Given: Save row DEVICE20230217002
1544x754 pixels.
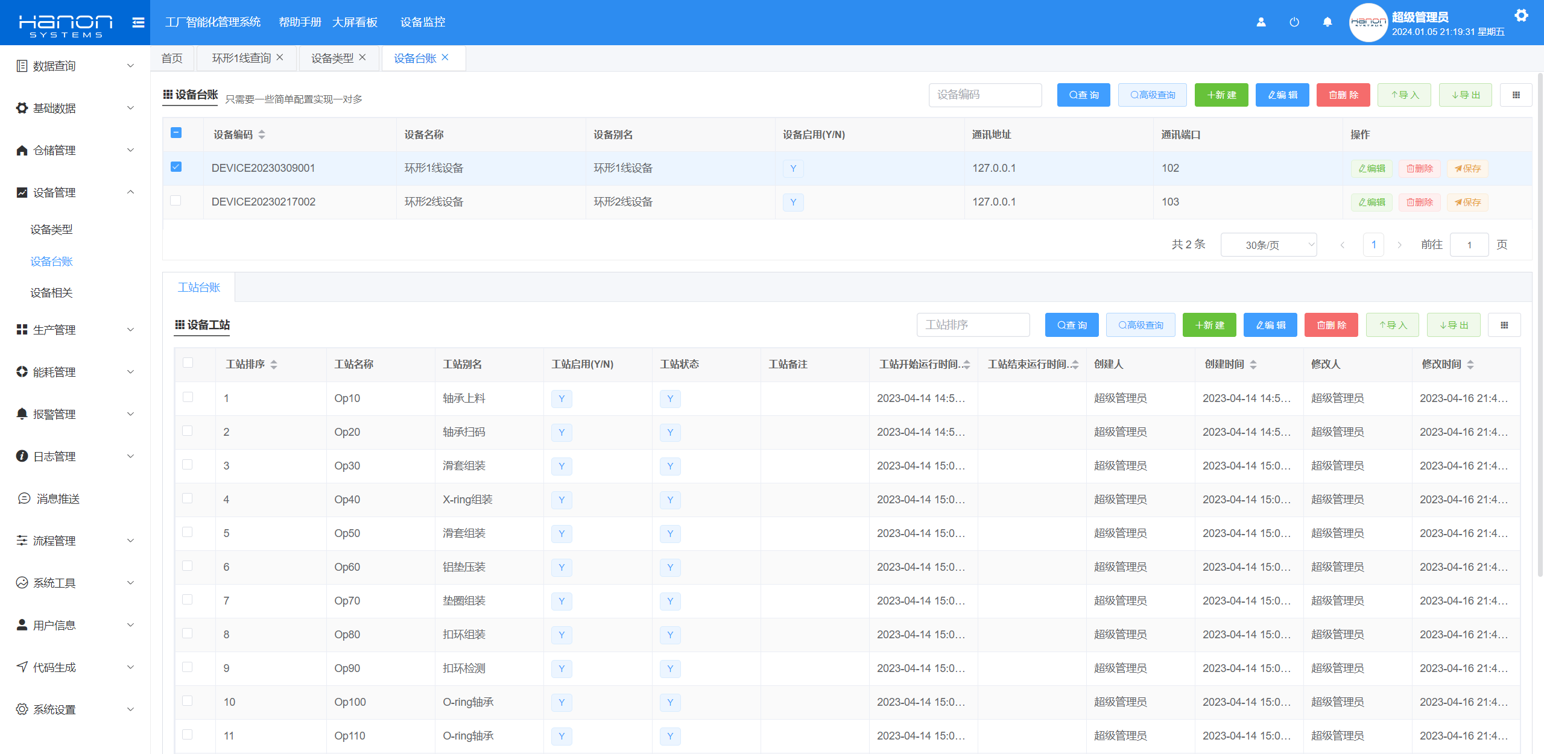Looking at the screenshot, I should (x=1467, y=202).
